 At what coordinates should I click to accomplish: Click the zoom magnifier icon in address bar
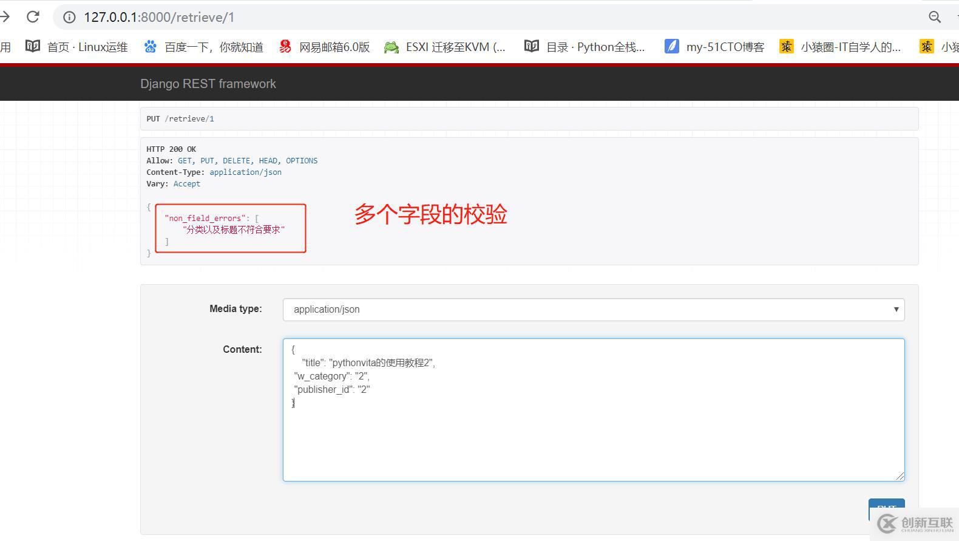pyautogui.click(x=935, y=17)
